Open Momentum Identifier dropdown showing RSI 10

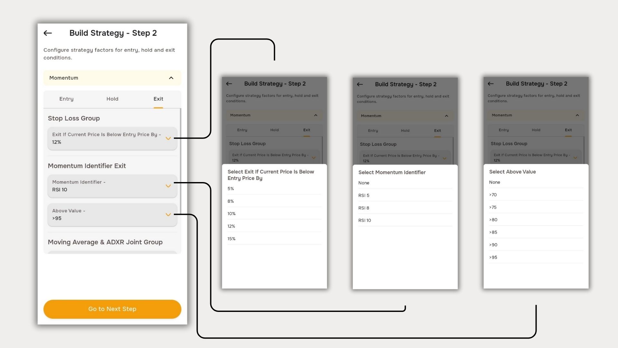[x=112, y=186]
